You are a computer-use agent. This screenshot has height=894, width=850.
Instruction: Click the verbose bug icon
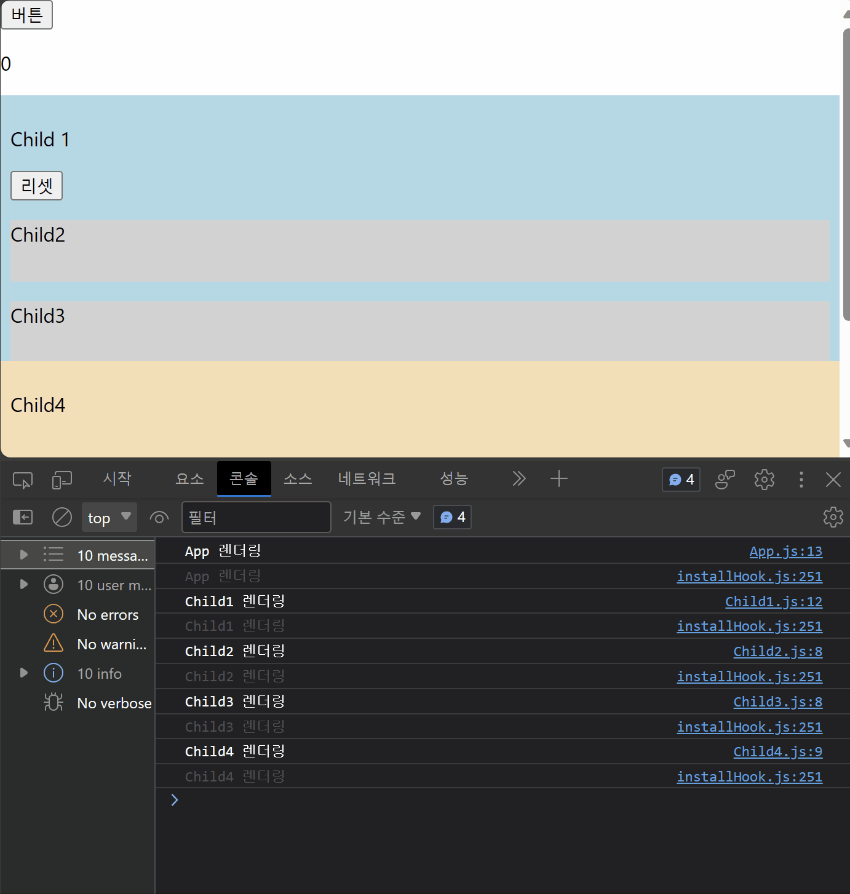(x=54, y=702)
